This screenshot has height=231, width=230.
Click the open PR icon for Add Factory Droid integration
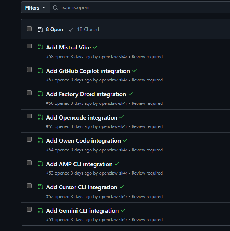40,93
